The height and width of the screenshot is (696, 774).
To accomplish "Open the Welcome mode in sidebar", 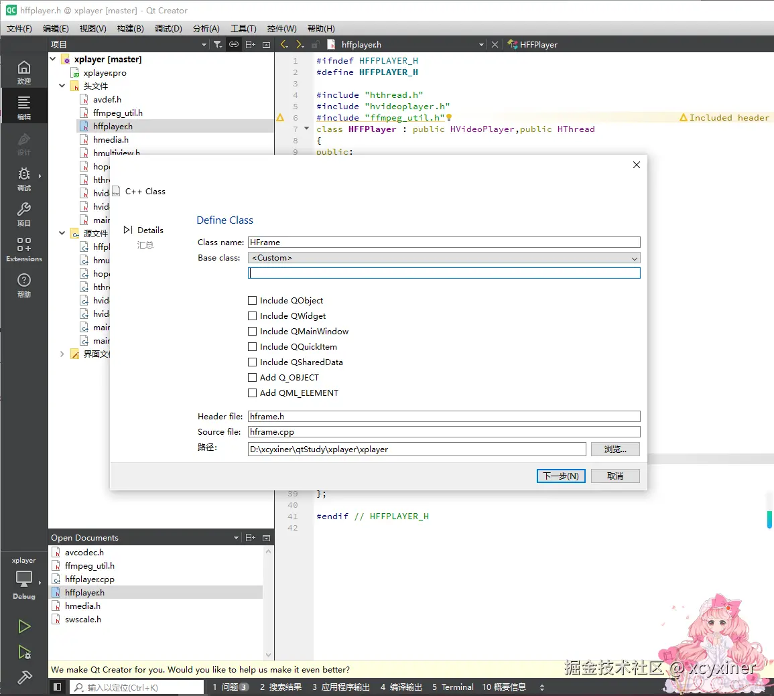I will click(x=24, y=72).
